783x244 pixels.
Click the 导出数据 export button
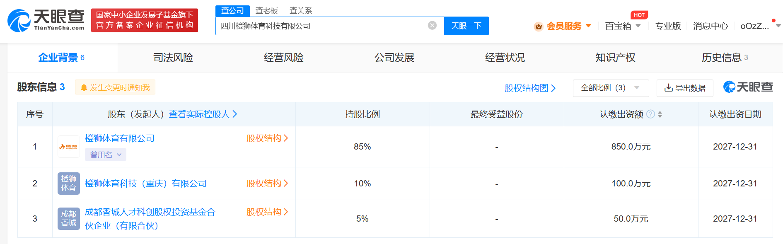[x=684, y=88]
